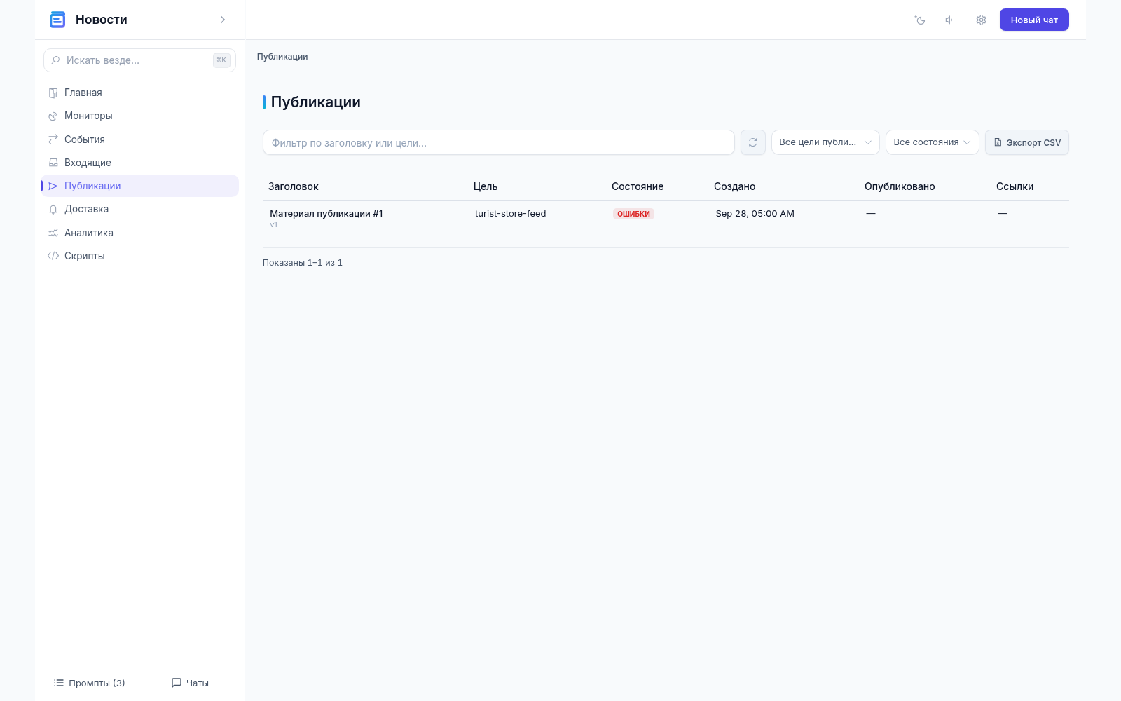Expand the sidebar chevron next to Новости
Image resolution: width=1121 pixels, height=701 pixels.
(223, 20)
